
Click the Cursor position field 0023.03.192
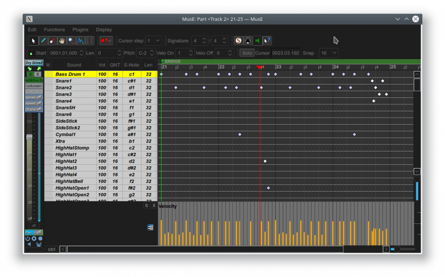pos(286,53)
